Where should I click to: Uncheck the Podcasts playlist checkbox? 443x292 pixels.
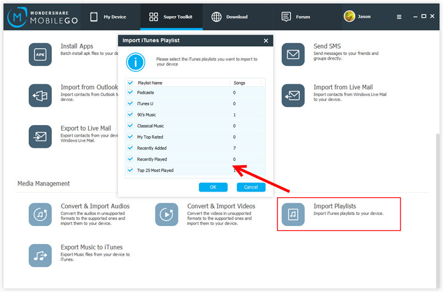click(x=130, y=92)
